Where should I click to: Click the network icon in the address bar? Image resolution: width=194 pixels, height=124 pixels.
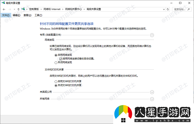(x=23, y=9)
